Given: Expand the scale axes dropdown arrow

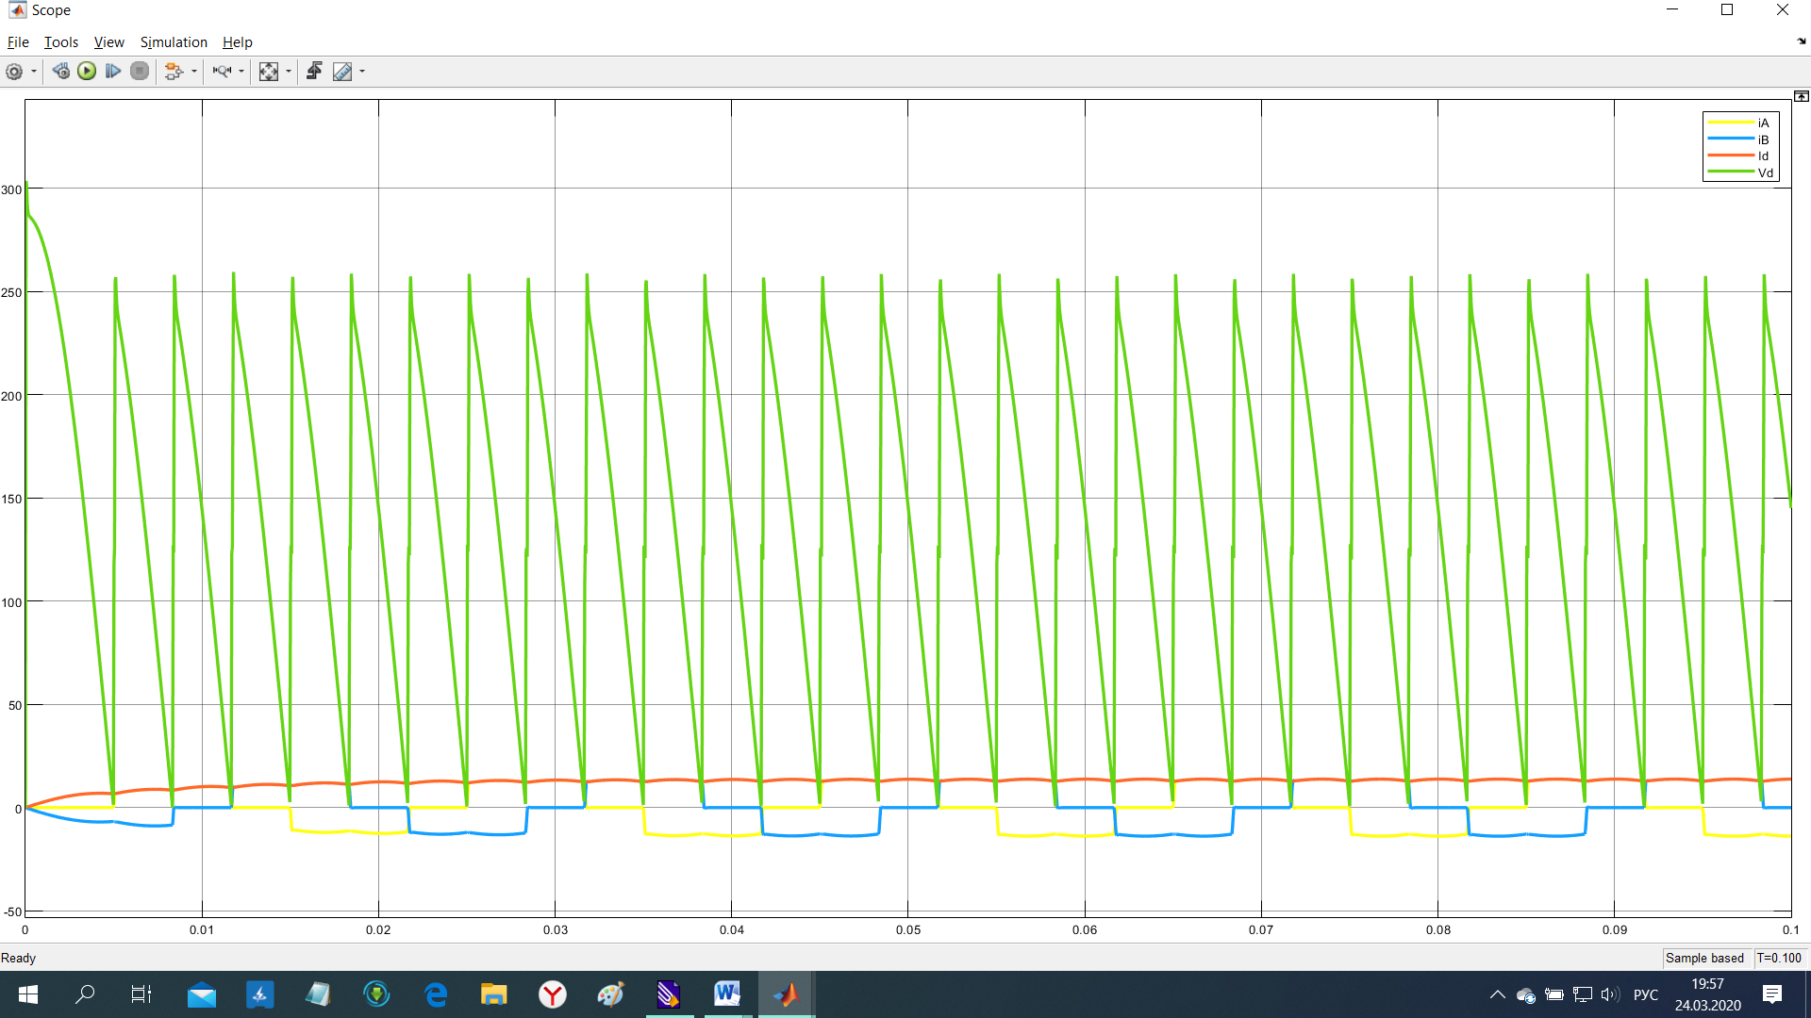Looking at the screenshot, I should pyautogui.click(x=289, y=72).
